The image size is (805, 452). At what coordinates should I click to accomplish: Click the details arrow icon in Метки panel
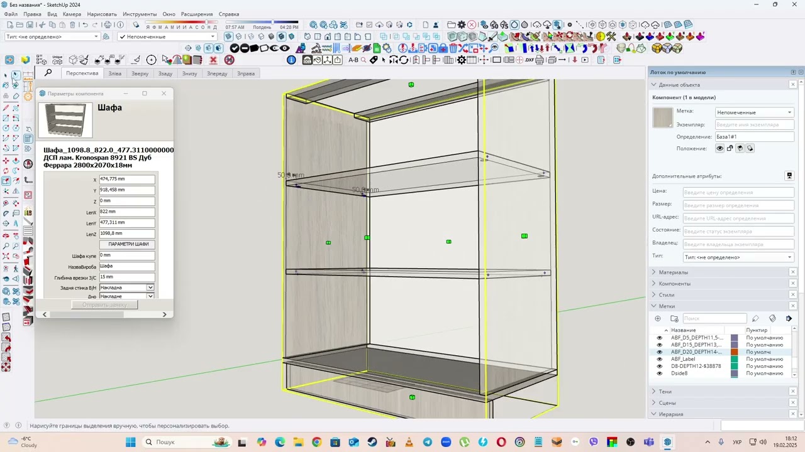coord(789,318)
